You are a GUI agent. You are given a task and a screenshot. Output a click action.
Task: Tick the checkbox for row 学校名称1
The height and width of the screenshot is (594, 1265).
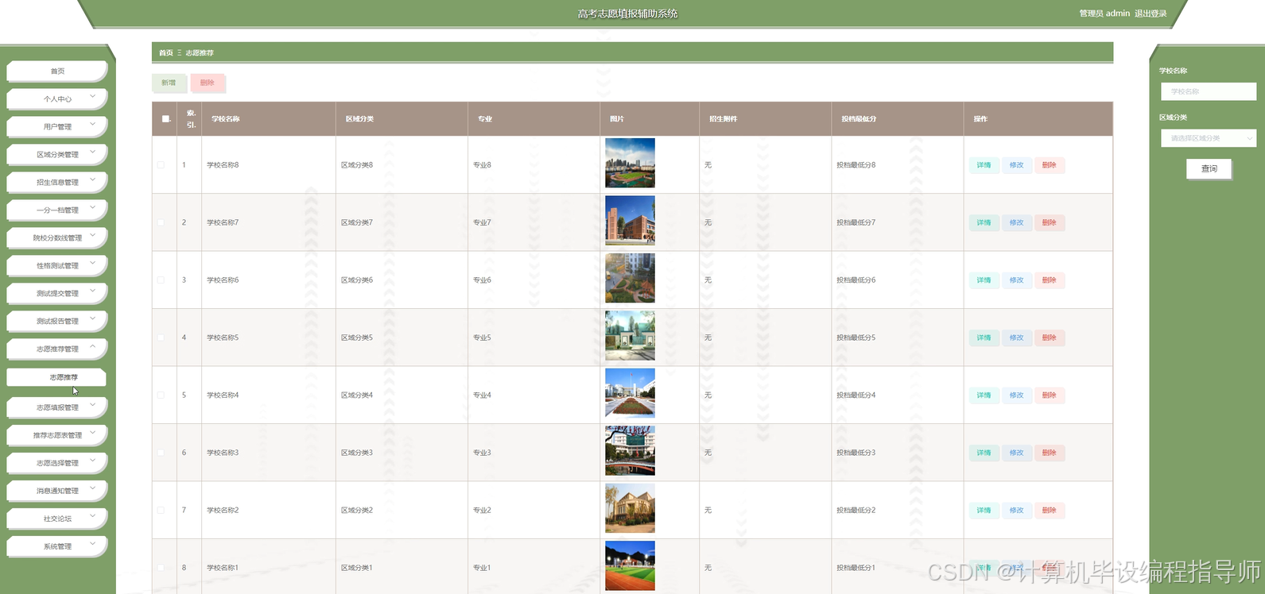pos(161,568)
